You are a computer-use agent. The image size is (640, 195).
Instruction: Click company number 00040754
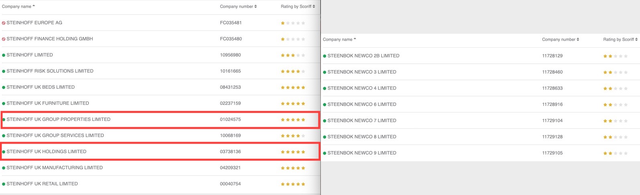click(230, 183)
